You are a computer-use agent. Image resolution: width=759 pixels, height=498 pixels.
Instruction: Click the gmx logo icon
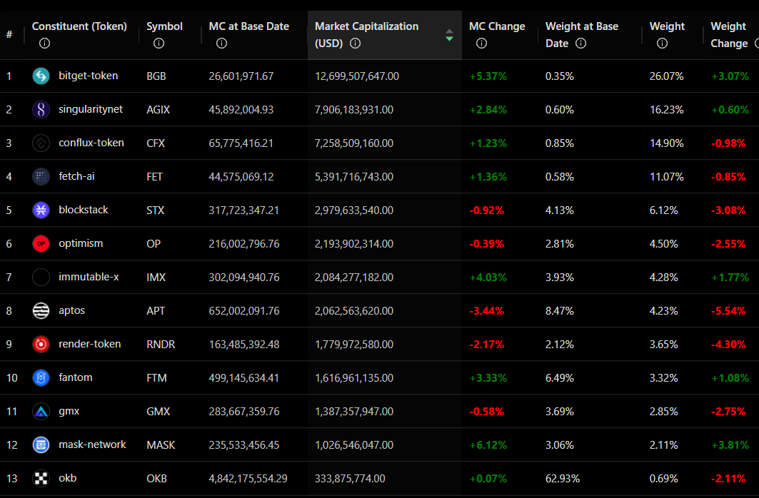click(41, 412)
